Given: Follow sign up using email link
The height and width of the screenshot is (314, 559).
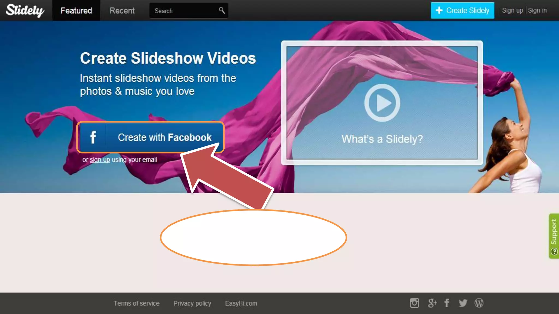Looking at the screenshot, I should [100, 160].
